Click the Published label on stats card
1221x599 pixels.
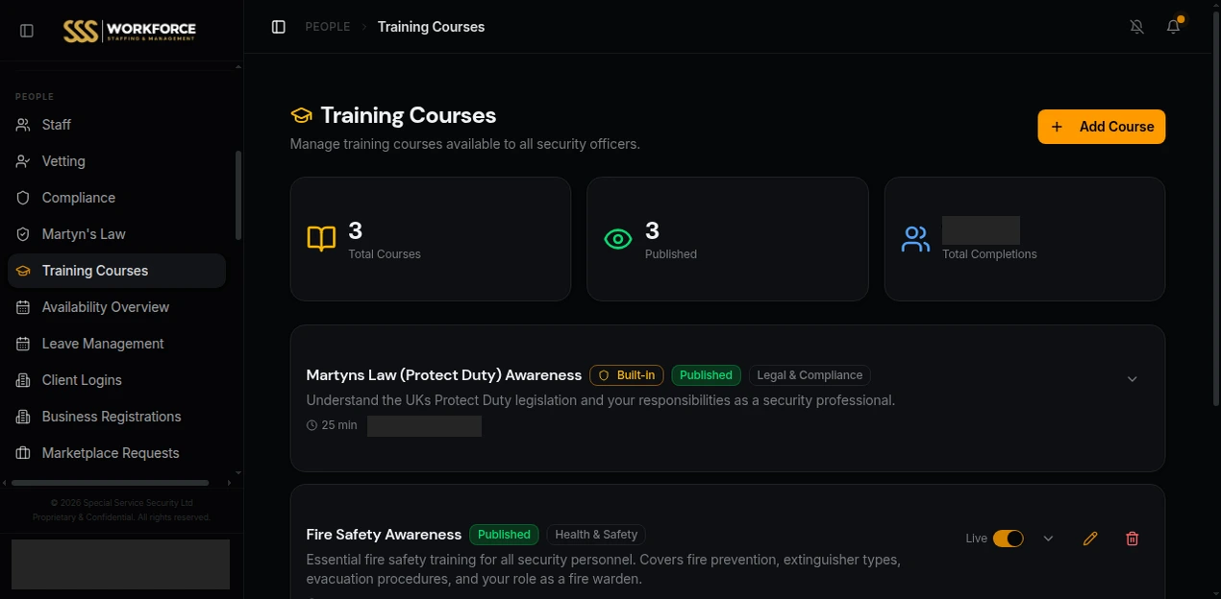(x=671, y=254)
